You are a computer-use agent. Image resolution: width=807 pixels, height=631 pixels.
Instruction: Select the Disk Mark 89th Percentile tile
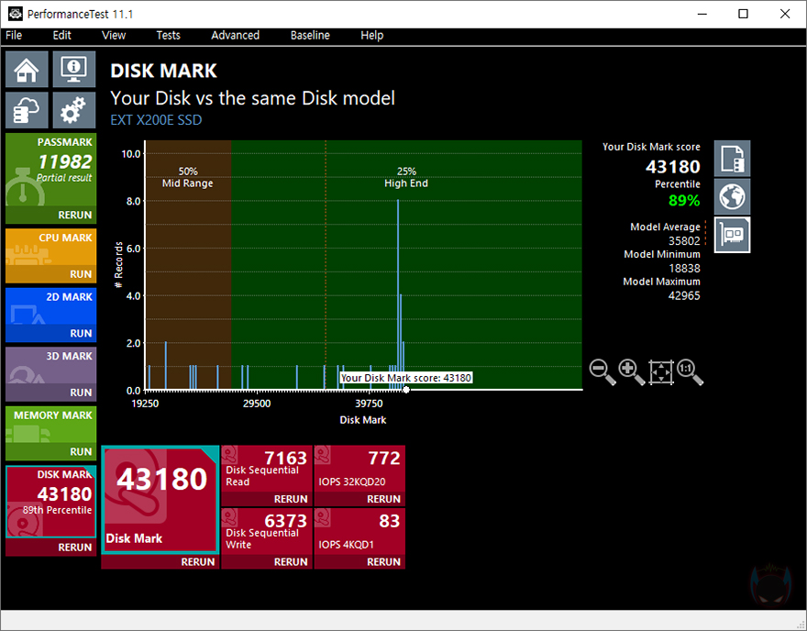(x=51, y=502)
